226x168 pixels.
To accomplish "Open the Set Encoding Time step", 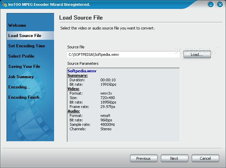I will point(27,46).
